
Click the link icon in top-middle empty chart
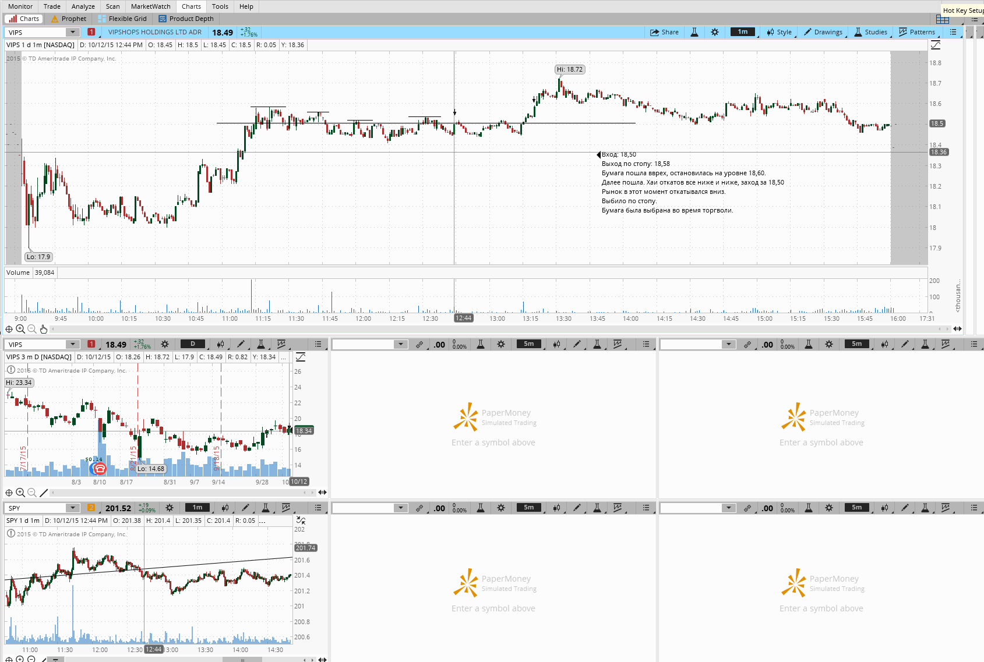point(419,345)
